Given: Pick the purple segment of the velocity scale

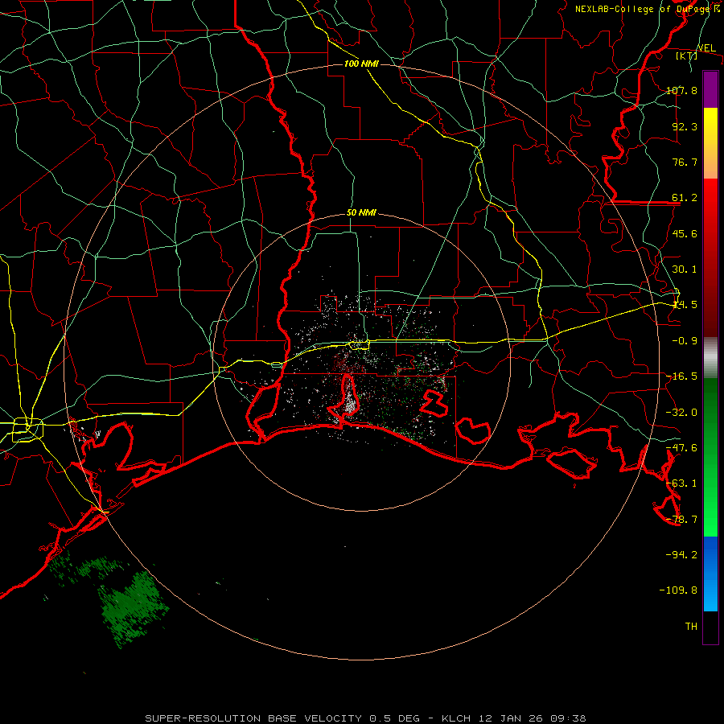Looking at the screenshot, I should [710, 89].
